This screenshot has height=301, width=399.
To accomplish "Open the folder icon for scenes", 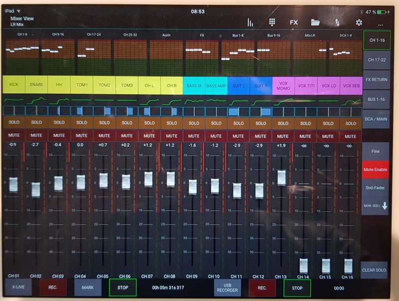I will coord(315,22).
